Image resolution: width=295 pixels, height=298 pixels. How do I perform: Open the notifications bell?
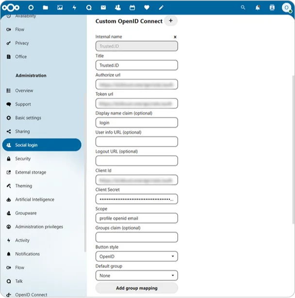click(x=258, y=8)
